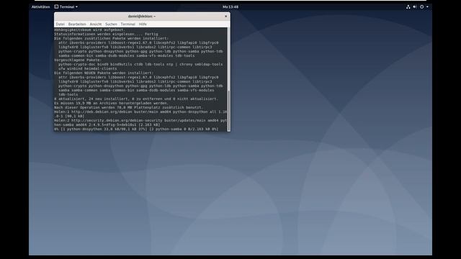Click the terminal vertical scrollbar
The image size is (461, 259).
point(229,79)
